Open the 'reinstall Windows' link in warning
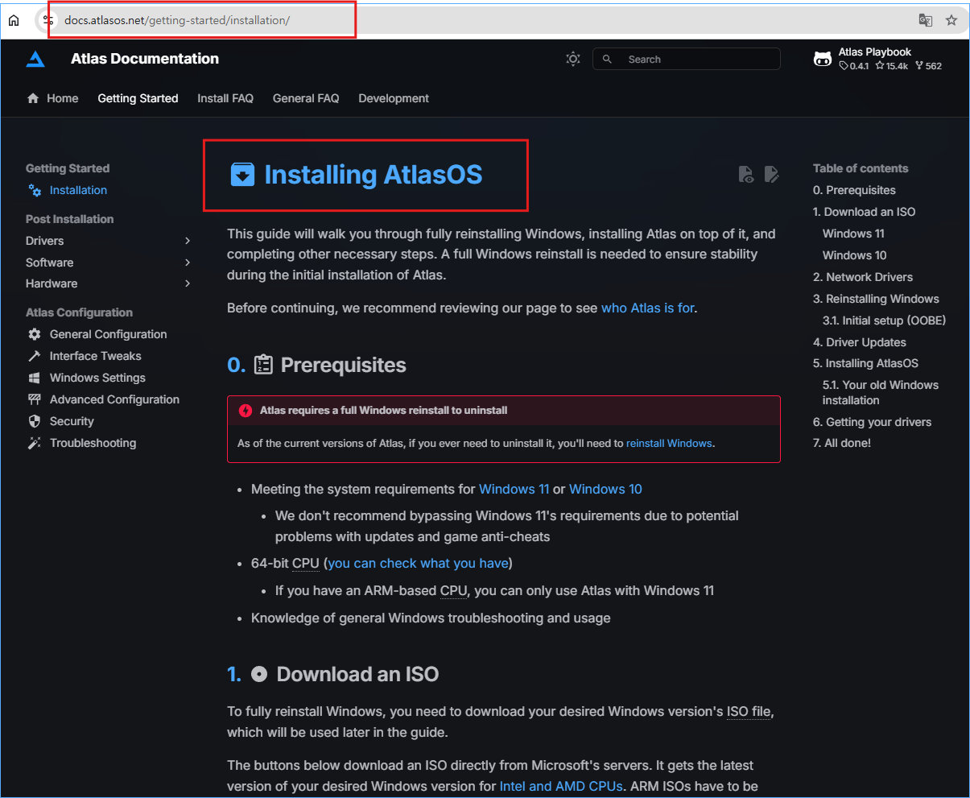Viewport: 970px width, 798px height. tap(669, 443)
